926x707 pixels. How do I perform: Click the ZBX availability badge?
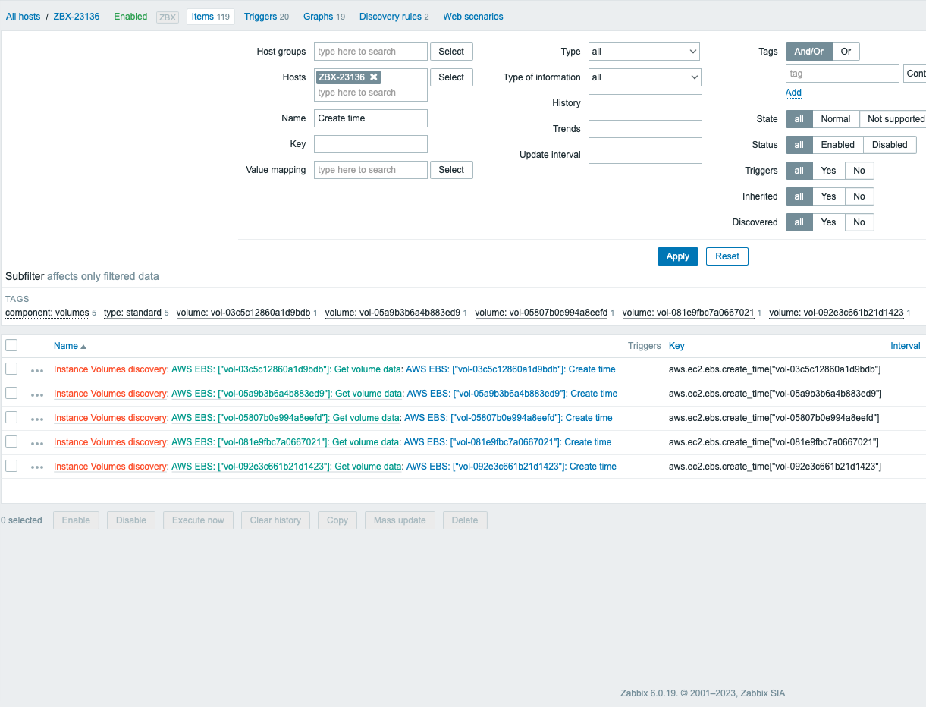point(167,17)
